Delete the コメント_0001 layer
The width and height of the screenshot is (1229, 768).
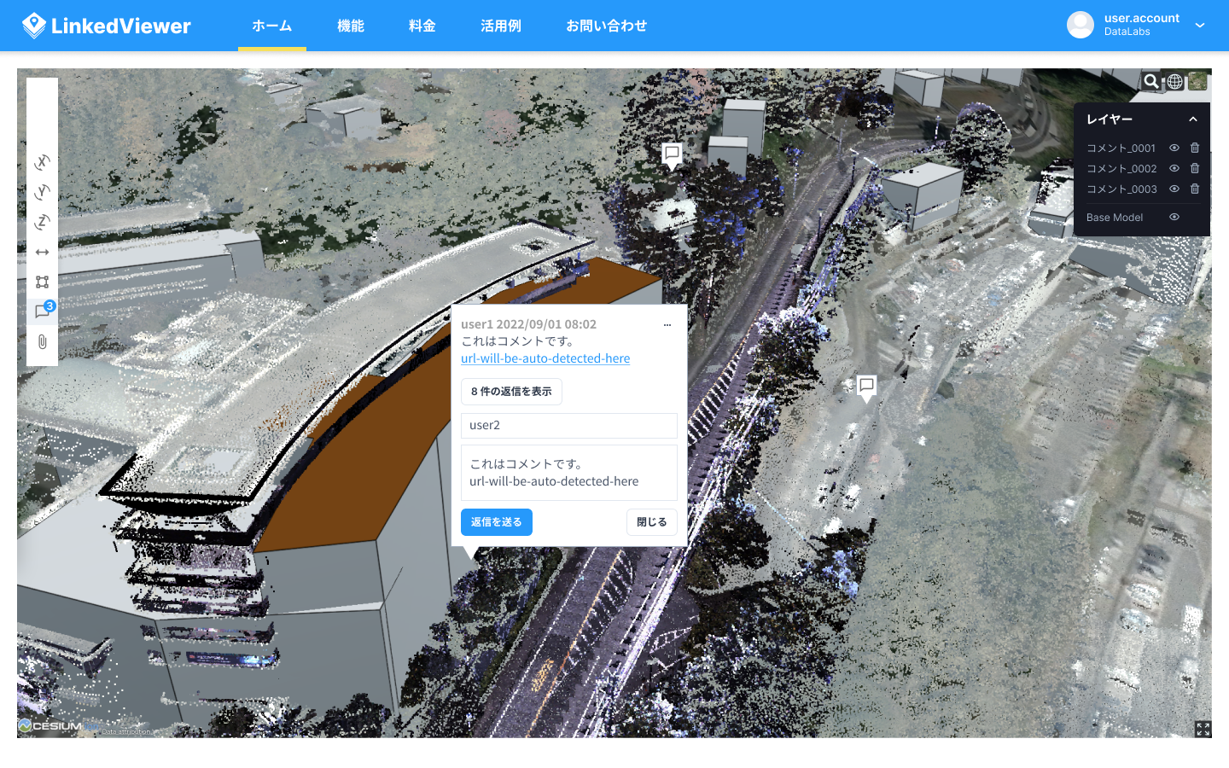[x=1195, y=148]
